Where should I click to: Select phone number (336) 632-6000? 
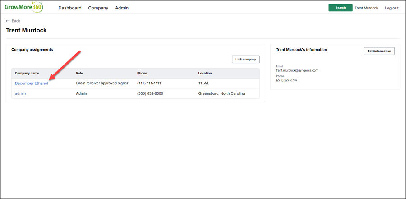click(x=150, y=93)
